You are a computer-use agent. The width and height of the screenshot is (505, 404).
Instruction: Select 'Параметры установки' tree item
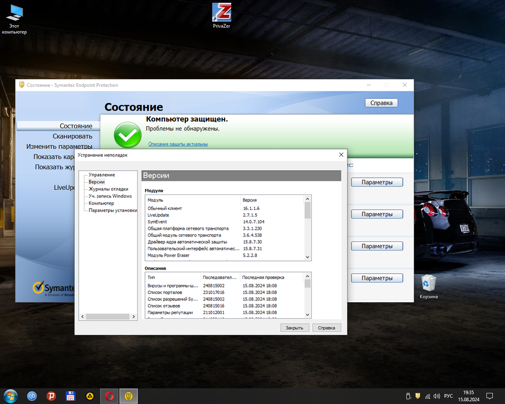[113, 210]
